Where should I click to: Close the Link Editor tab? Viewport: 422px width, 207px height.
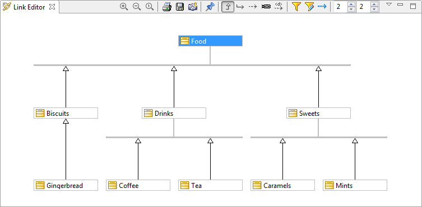click(52, 7)
